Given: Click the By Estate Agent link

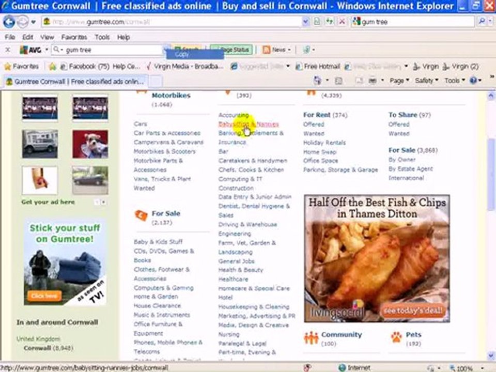Looking at the screenshot, I should (x=411, y=169).
